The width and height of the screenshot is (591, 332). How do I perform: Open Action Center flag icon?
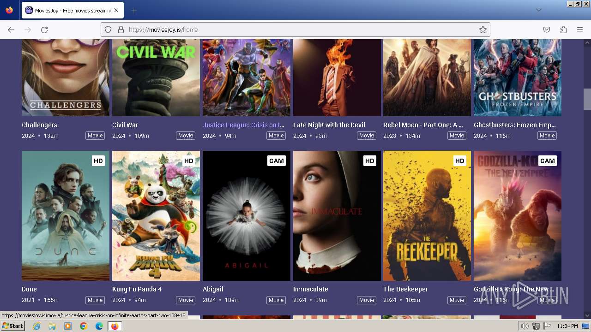point(547,326)
